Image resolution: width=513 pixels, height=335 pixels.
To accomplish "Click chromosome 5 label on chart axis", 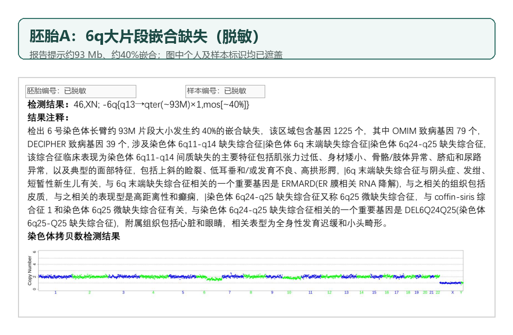I will [183, 292].
